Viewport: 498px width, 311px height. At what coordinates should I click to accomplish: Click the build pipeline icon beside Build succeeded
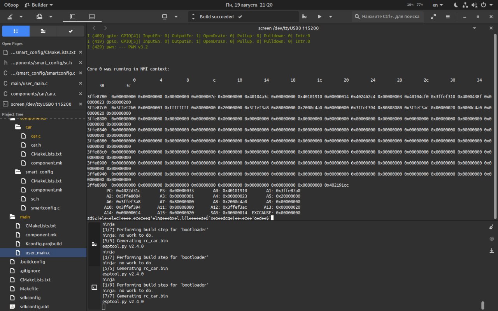(x=304, y=17)
